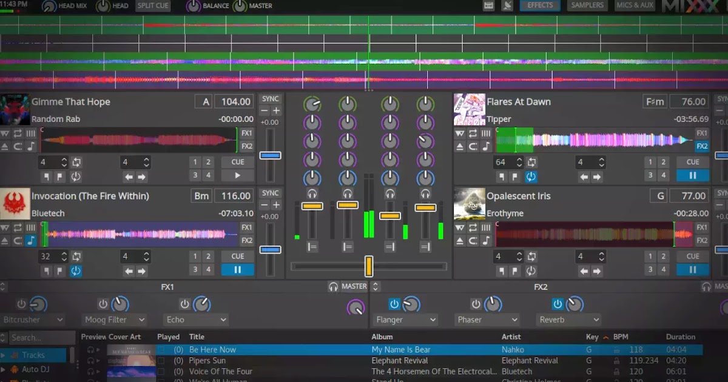Click the repeat icon on Flares At Dawn deck
Viewport: 728px width, 382px height.
473,133
